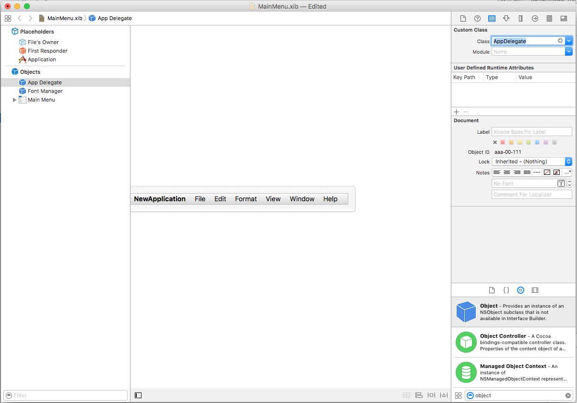
Task: Open the Media library filmstrip icon
Action: pos(535,290)
